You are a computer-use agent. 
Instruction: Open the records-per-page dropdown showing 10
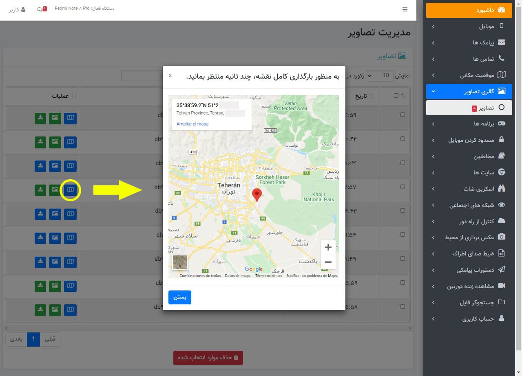coord(380,75)
